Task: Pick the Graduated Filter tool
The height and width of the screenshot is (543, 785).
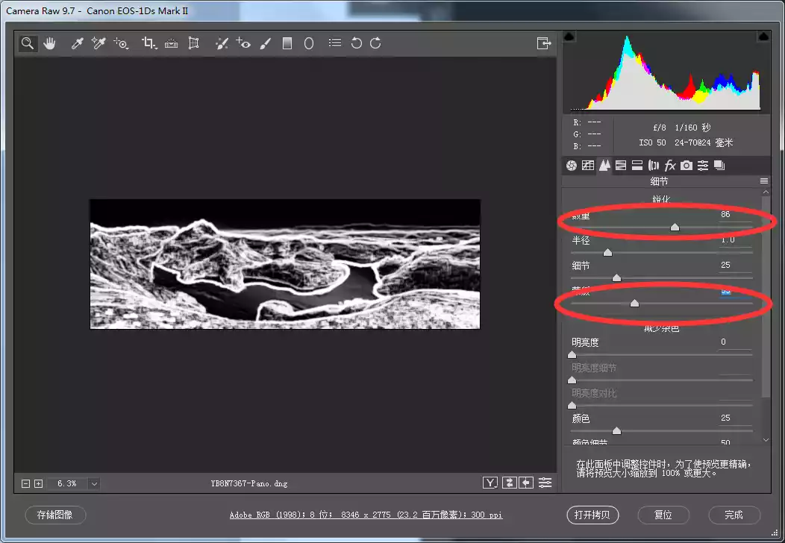Action: click(x=287, y=43)
